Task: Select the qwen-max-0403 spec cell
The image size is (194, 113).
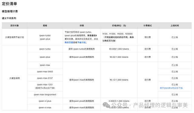Action: (45, 71)
